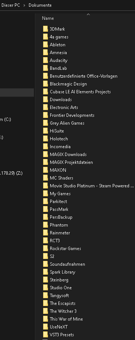Sort files by the Name column header
The height and width of the screenshot is (340, 135).
(x=48, y=18)
